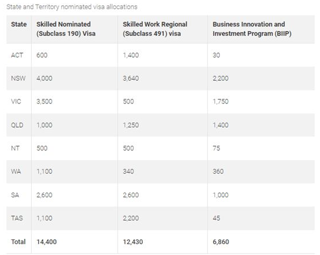Select the Skilled Nominated (Subclass 190) Visa header
320x255 pixels.
point(66,29)
